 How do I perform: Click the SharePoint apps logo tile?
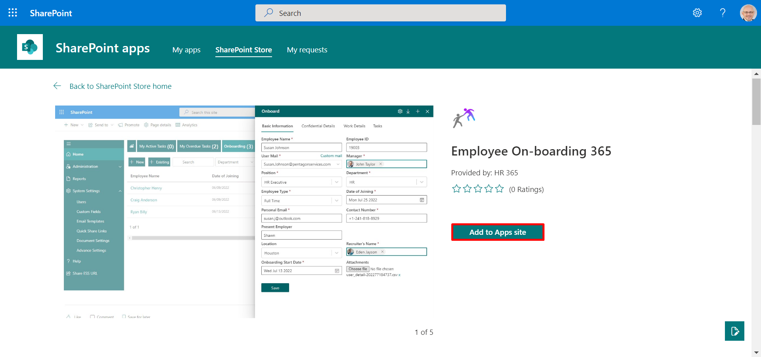pyautogui.click(x=30, y=47)
